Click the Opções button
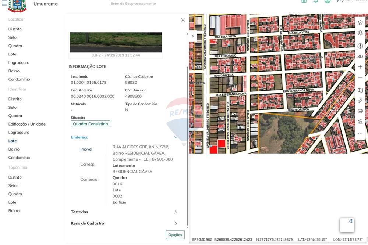Screen dimensions: 368x245 coord(175,234)
